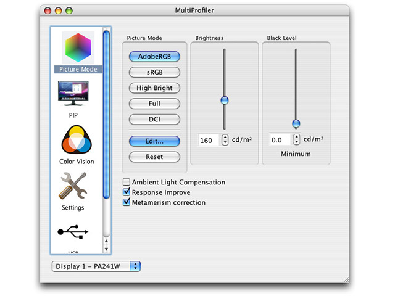Image resolution: width=395 pixels, height=296 pixels.
Task: Click the Black Level slider knob
Action: pos(296,123)
